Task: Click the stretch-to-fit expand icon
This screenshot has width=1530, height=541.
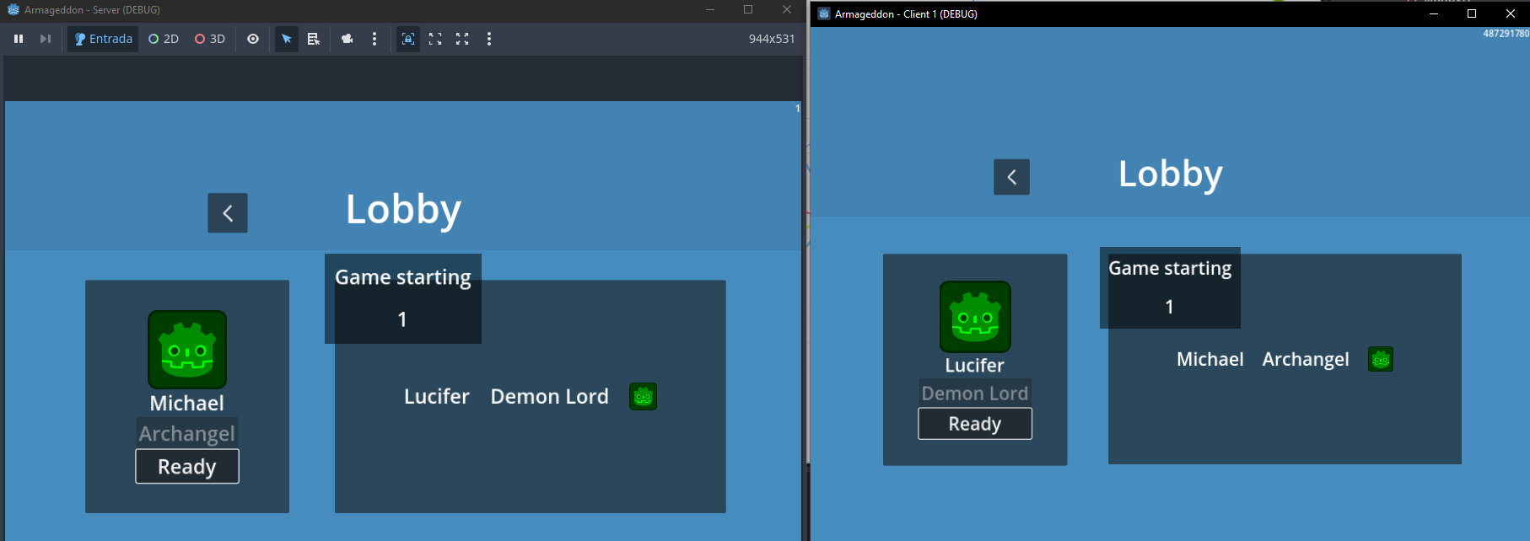Action: [462, 39]
